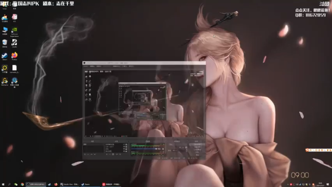Image resolution: width=332 pixels, height=187 pixels.
Task: Open the notification center icon
Action: point(328,185)
